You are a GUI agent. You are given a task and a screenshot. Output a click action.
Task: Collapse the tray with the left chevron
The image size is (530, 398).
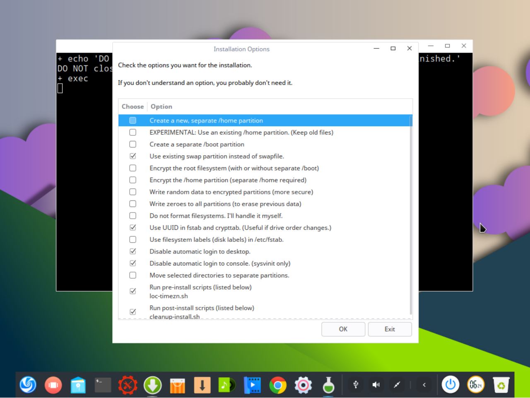424,385
